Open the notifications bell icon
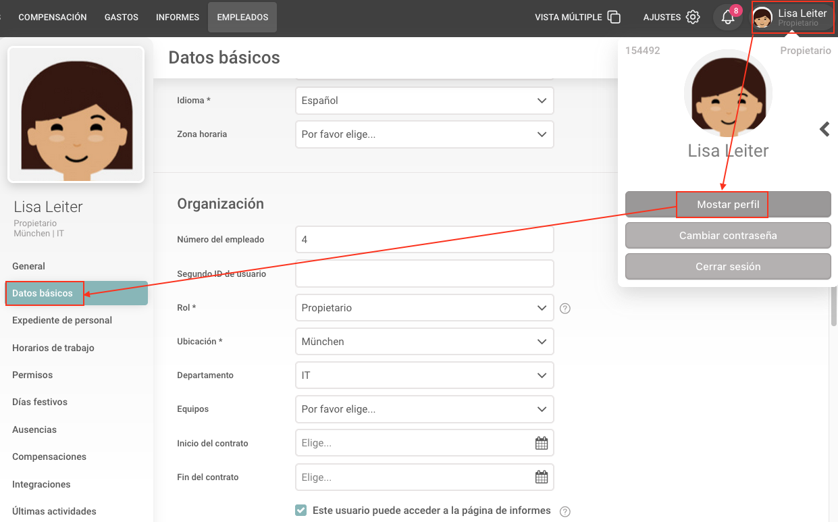Image resolution: width=838 pixels, height=522 pixels. 728,18
